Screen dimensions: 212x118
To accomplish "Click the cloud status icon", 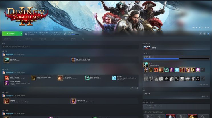I will pos(26,33).
